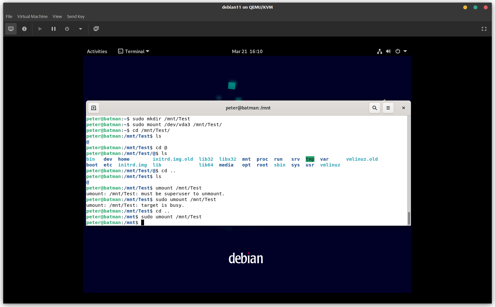
Task: Open the GNOME Activities overview
Action: click(97, 51)
